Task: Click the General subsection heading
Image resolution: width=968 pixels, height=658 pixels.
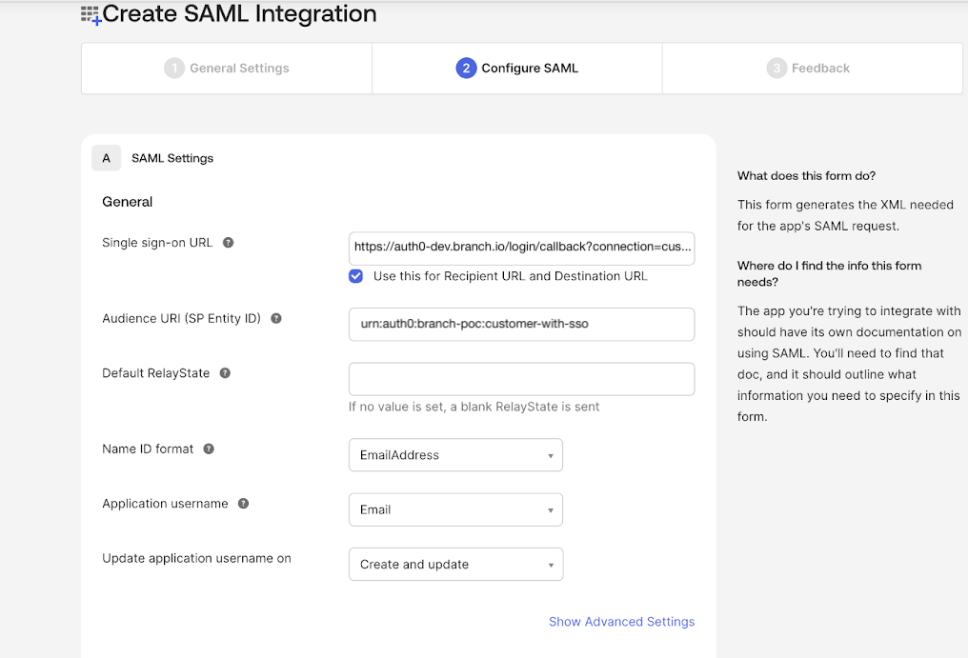Action: pyautogui.click(x=127, y=202)
